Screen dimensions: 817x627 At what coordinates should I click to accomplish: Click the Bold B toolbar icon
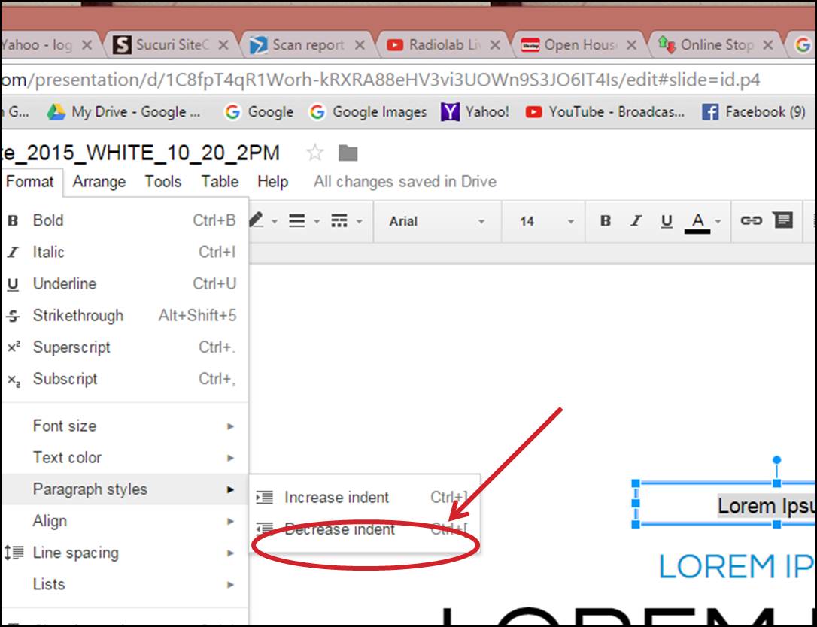tap(606, 221)
